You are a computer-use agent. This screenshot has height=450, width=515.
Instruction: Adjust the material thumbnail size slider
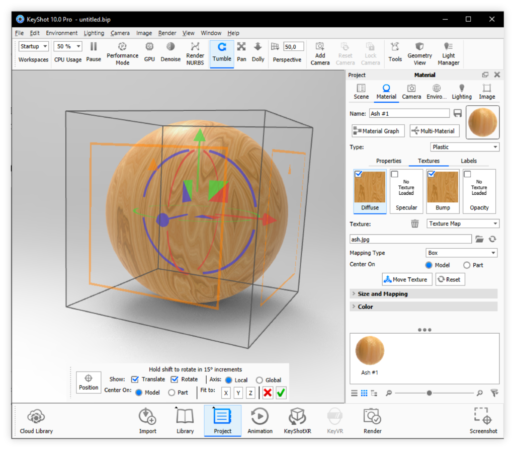[429, 393]
